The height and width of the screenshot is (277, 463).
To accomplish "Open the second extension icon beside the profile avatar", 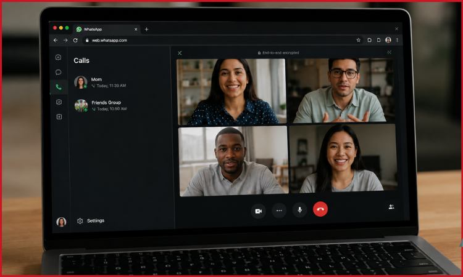I will coord(379,40).
